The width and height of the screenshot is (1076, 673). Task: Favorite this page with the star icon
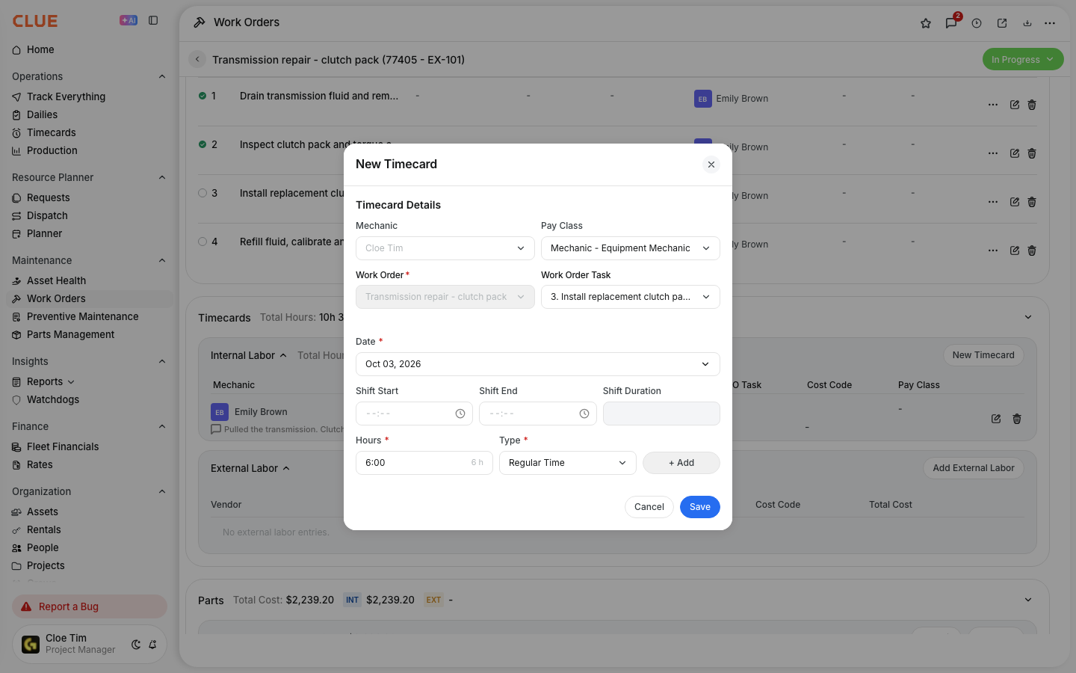[x=926, y=23]
